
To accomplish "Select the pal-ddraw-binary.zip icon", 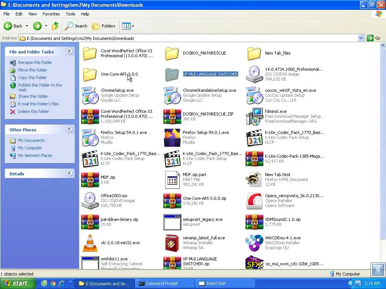I will [90, 222].
